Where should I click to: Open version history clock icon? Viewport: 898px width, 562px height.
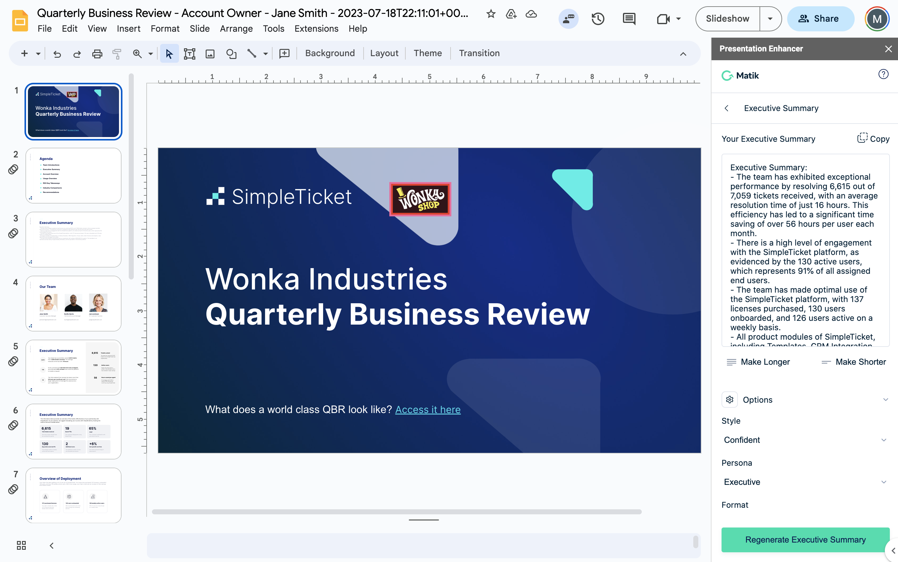(x=598, y=19)
